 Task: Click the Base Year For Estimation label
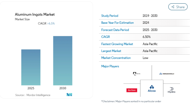pos(117,23)
